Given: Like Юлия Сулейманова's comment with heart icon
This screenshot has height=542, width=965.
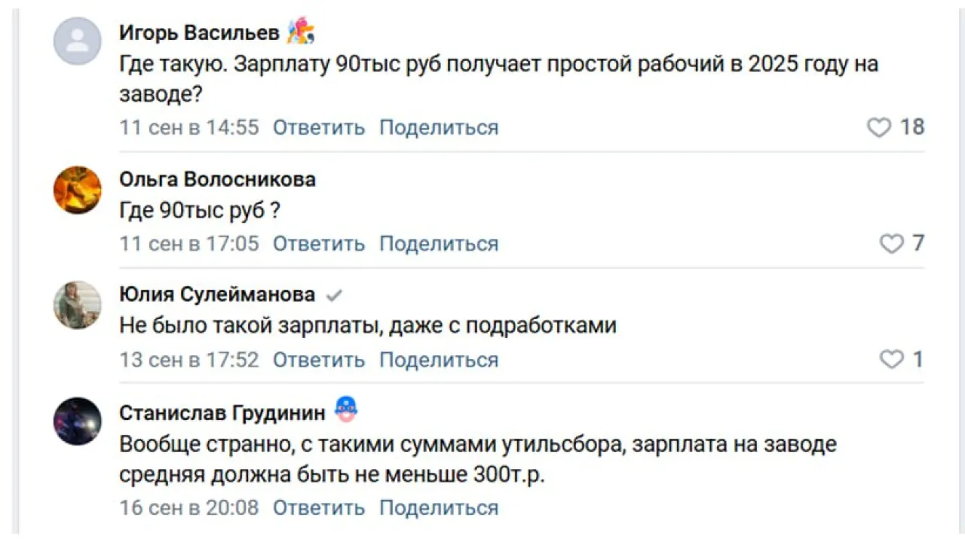Looking at the screenshot, I should pyautogui.click(x=891, y=360).
